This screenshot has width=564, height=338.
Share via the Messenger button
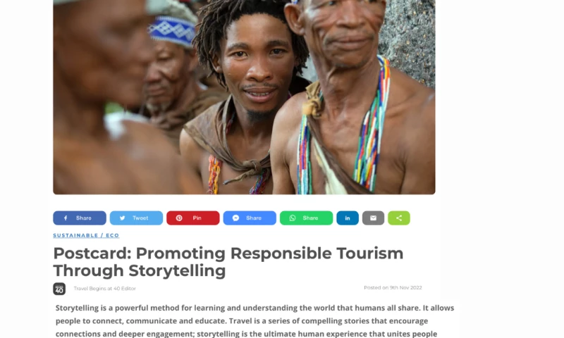(250, 218)
